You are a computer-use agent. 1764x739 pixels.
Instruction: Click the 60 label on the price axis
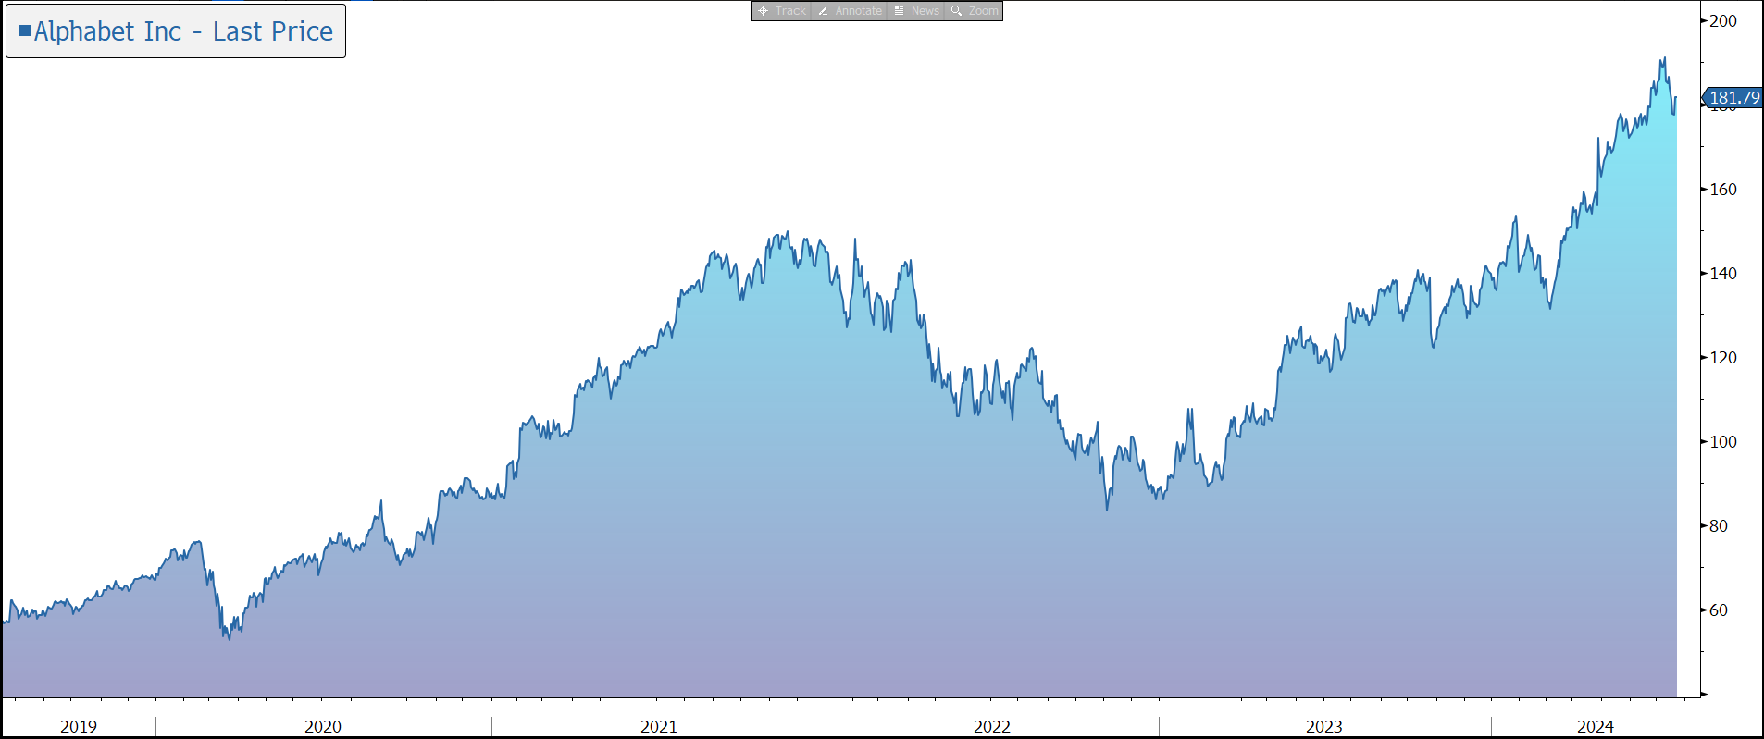point(1718,610)
